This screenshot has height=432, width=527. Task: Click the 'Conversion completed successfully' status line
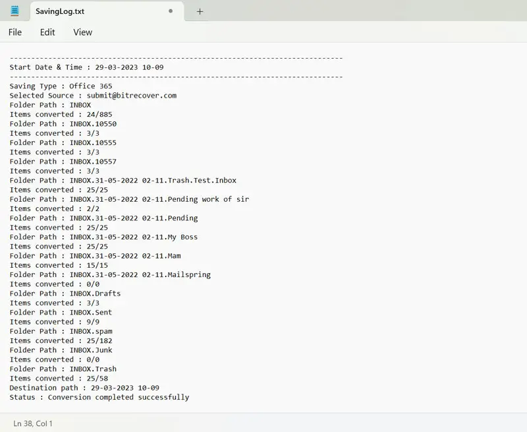click(x=99, y=397)
